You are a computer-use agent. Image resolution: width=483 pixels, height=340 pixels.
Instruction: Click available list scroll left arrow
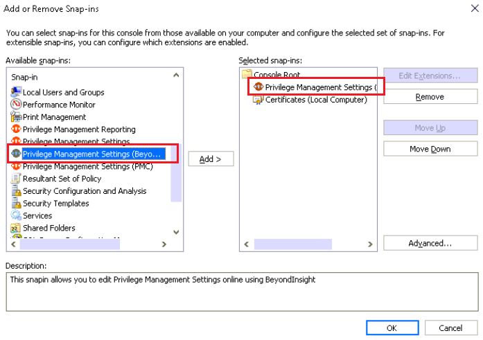[x=13, y=244]
